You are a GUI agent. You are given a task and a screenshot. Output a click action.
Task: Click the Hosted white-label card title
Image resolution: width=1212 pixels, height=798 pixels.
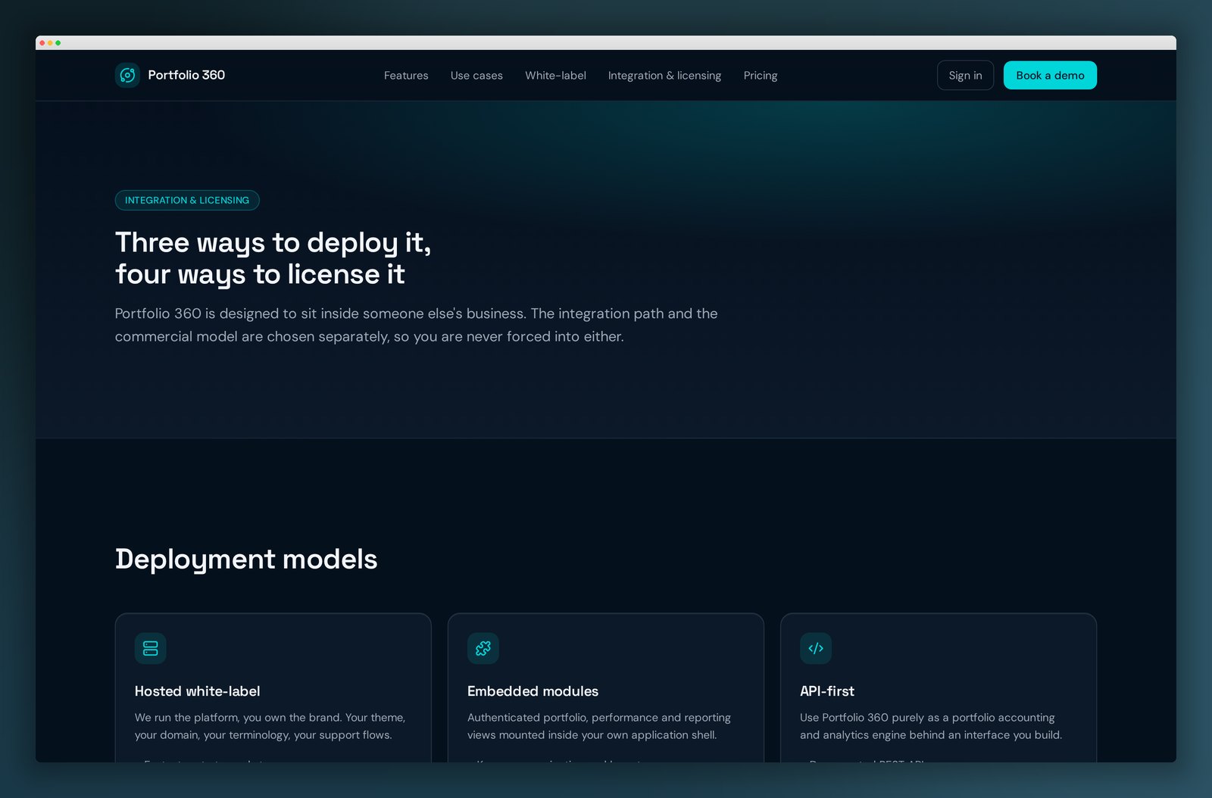tap(198, 691)
